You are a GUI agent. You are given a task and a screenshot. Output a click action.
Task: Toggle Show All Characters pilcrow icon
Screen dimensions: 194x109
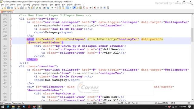coord(71,8)
